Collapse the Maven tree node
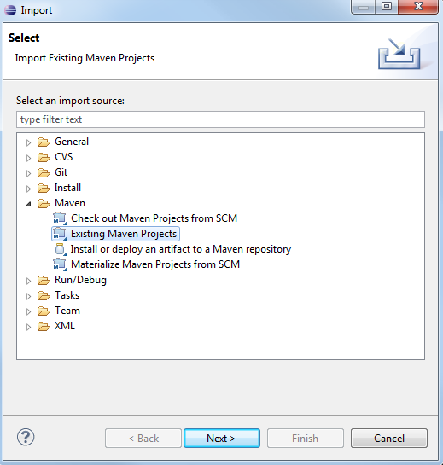This screenshot has height=465, width=443. click(x=28, y=204)
